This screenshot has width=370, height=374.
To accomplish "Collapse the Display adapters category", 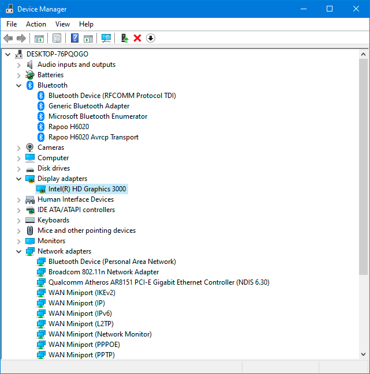I will 18,179.
